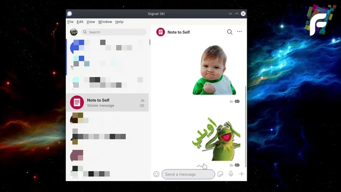
Task: Open the Window menu
Action: pos(105,22)
